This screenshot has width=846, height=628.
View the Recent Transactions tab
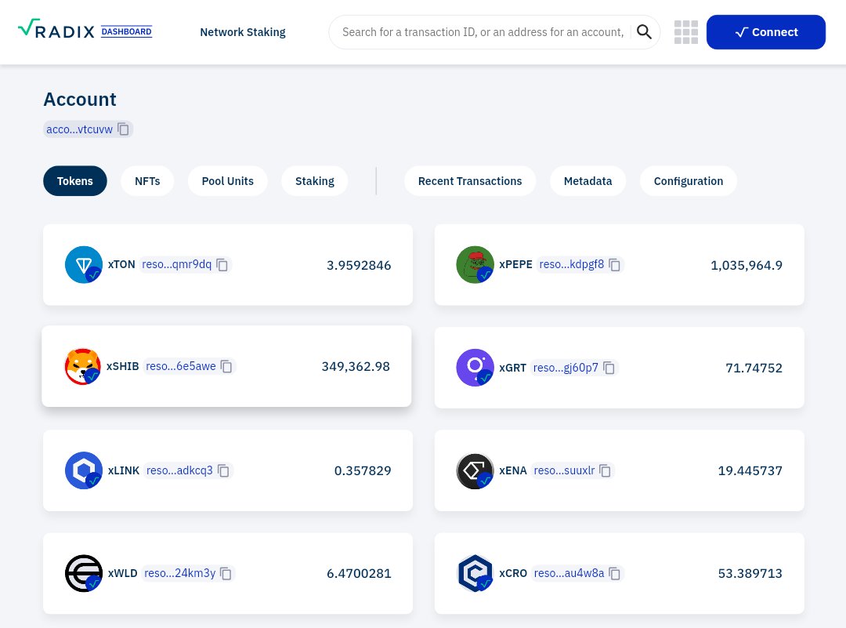click(469, 180)
